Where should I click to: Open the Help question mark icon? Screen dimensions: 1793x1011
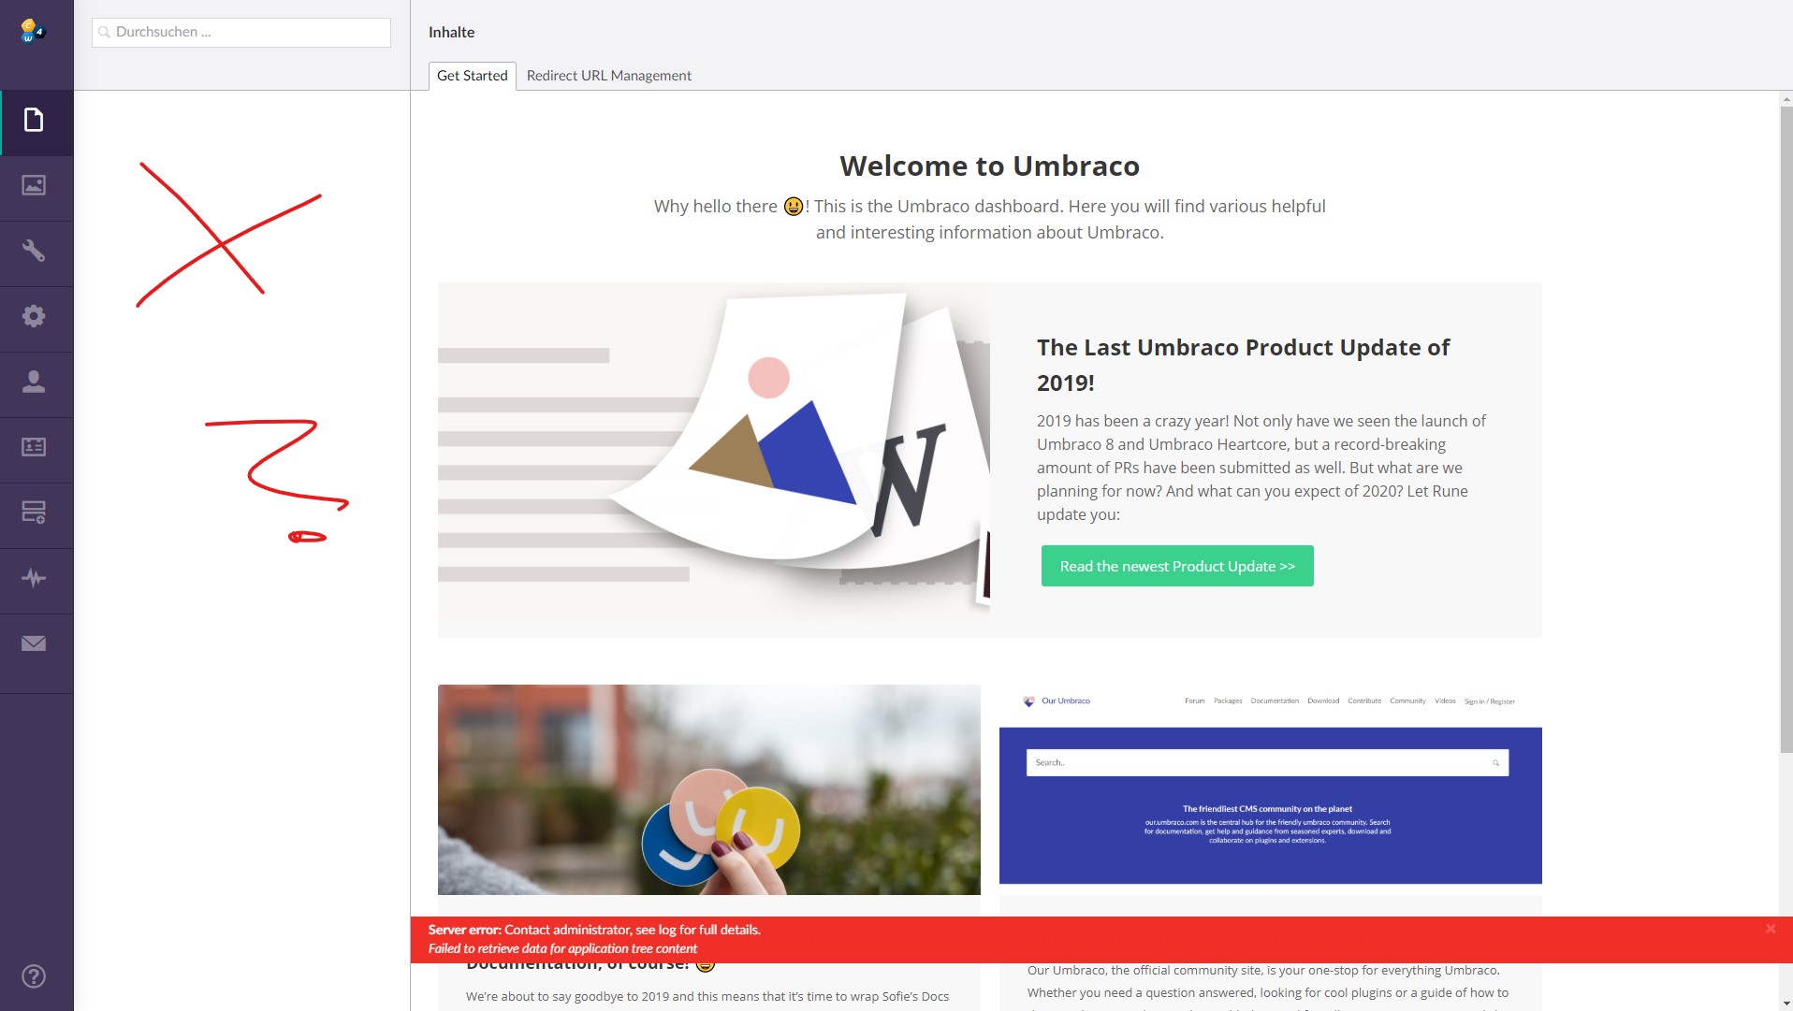(34, 976)
